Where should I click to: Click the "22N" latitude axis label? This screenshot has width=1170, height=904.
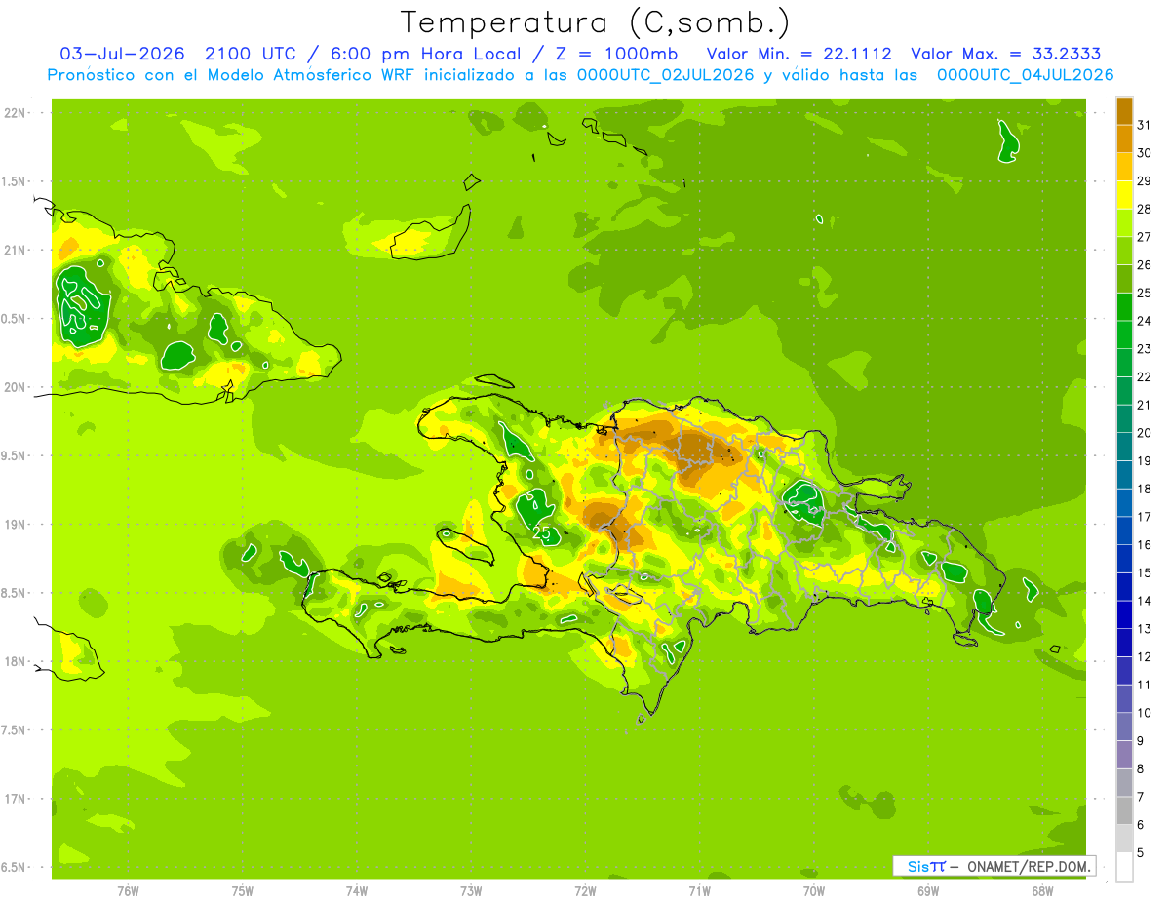15,113
